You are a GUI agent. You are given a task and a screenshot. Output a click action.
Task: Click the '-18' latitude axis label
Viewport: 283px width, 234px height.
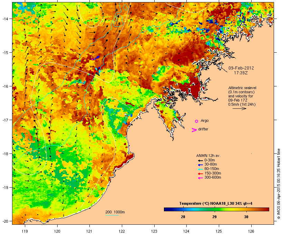click(5, 154)
